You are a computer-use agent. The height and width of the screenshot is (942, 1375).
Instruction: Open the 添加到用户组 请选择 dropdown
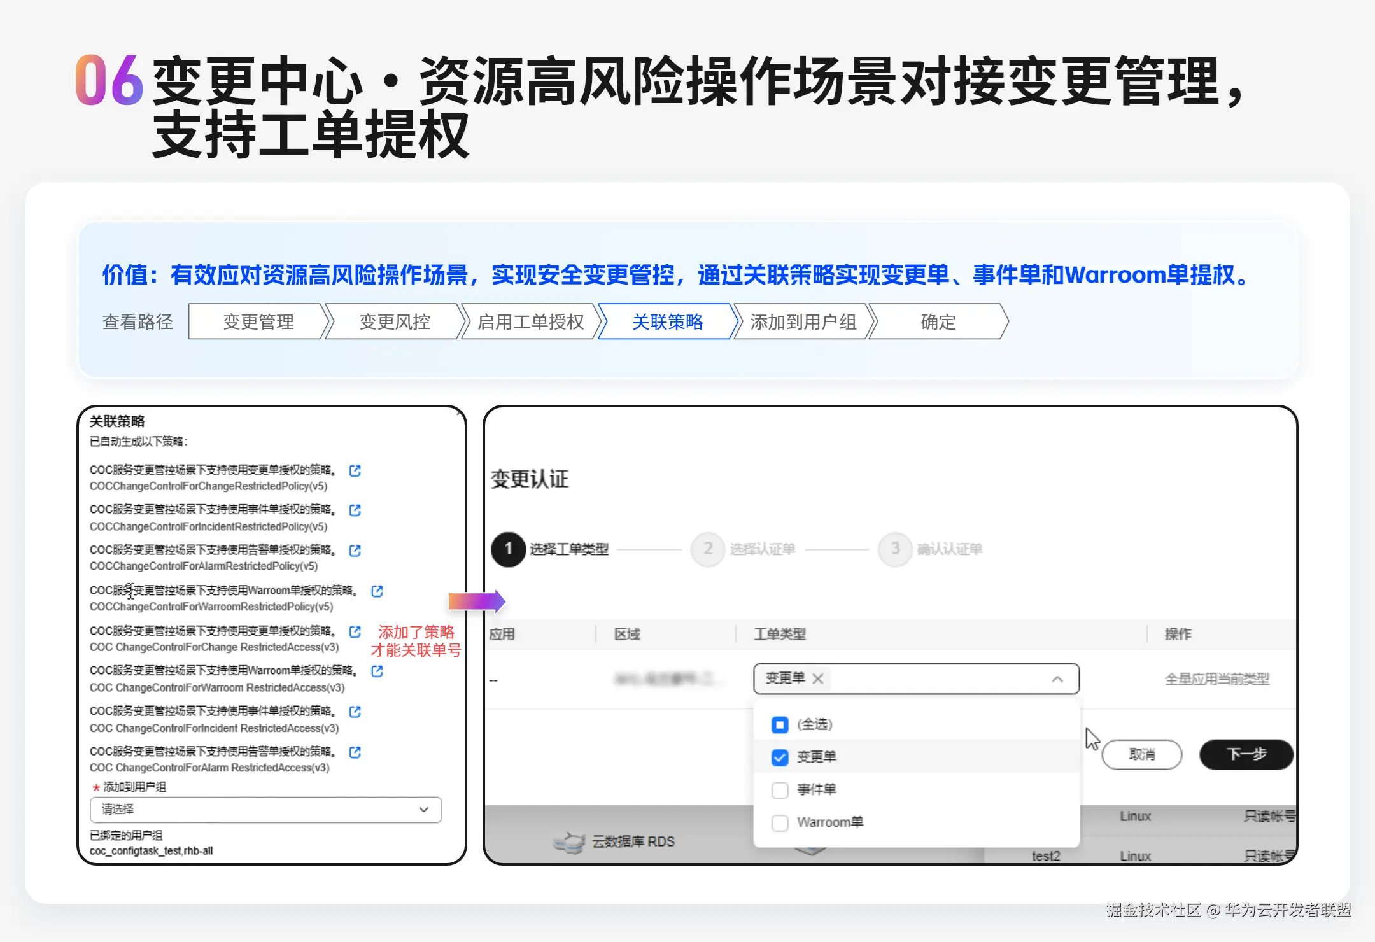click(266, 810)
